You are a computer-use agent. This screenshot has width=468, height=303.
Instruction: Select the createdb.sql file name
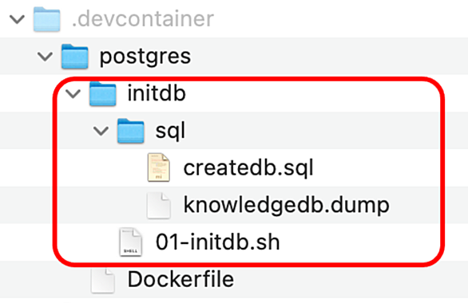point(248,168)
